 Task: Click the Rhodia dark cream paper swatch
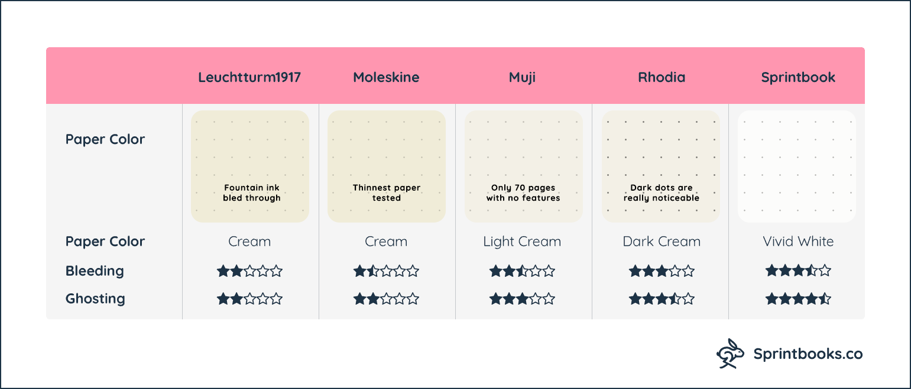click(661, 166)
